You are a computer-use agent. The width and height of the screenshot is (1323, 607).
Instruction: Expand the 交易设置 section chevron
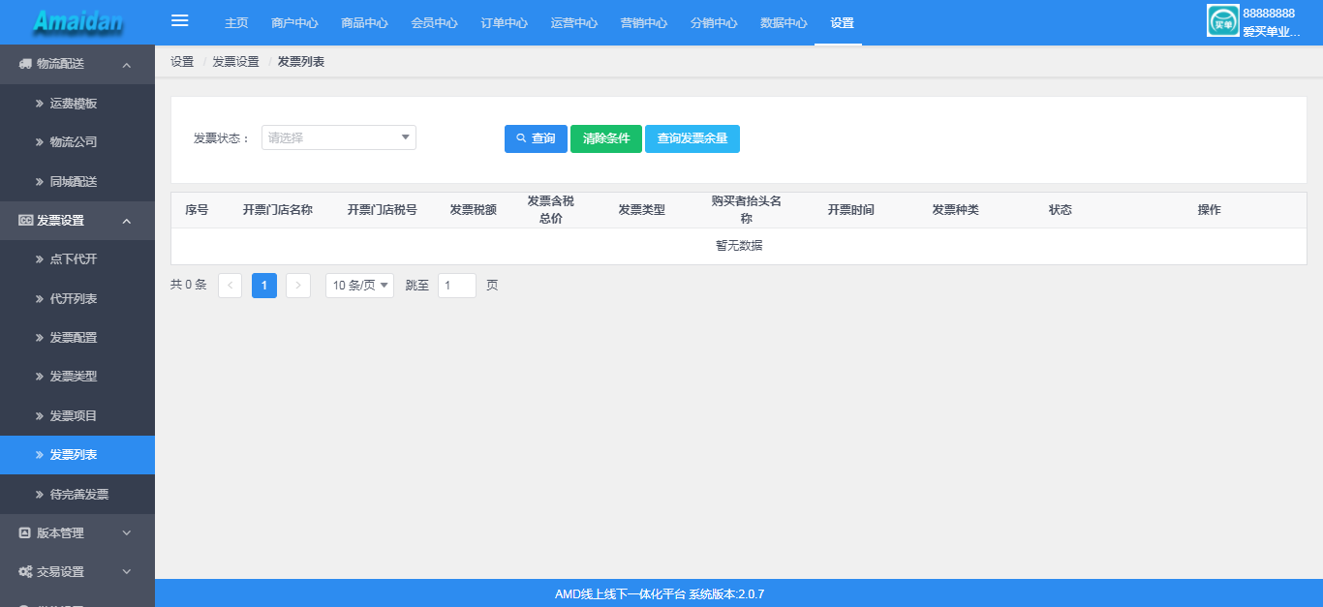(x=127, y=571)
